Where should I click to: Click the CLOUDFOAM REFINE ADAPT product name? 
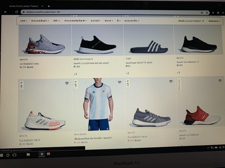pyautogui.click(x=91, y=63)
